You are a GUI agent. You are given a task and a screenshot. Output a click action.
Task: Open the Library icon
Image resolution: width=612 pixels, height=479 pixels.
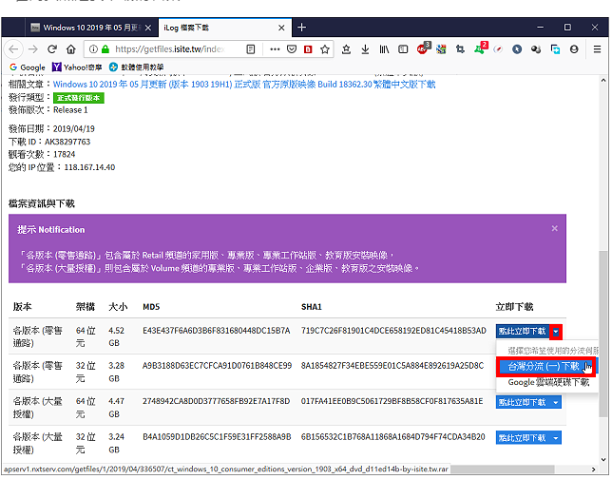point(385,49)
